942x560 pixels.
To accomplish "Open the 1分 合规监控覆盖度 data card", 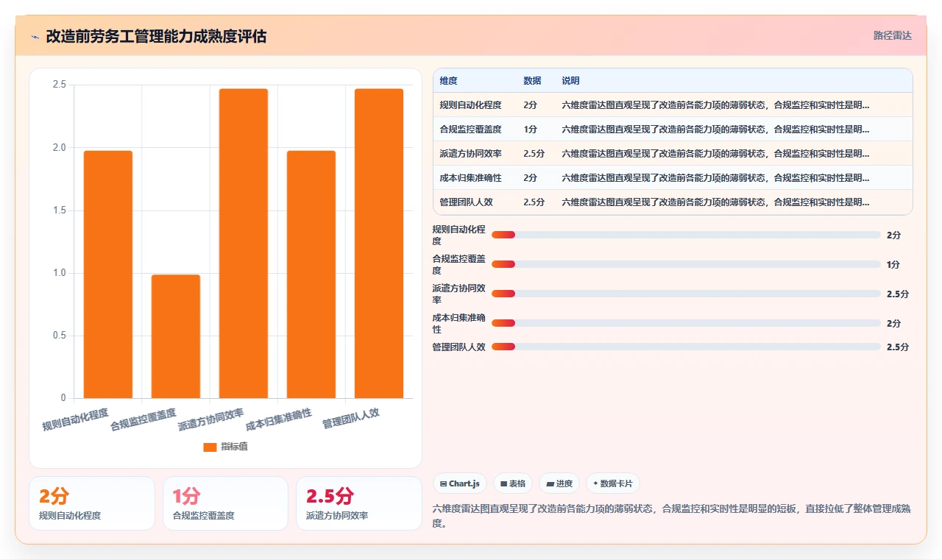I will (x=225, y=503).
